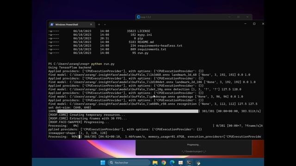Click the 96% Processing progress bar
Viewport: 296px width, 166px height.
80,136
